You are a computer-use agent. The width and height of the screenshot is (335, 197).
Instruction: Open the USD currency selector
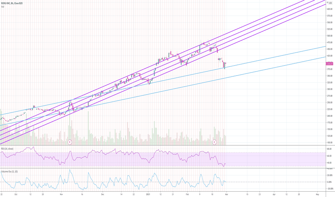[330, 3]
